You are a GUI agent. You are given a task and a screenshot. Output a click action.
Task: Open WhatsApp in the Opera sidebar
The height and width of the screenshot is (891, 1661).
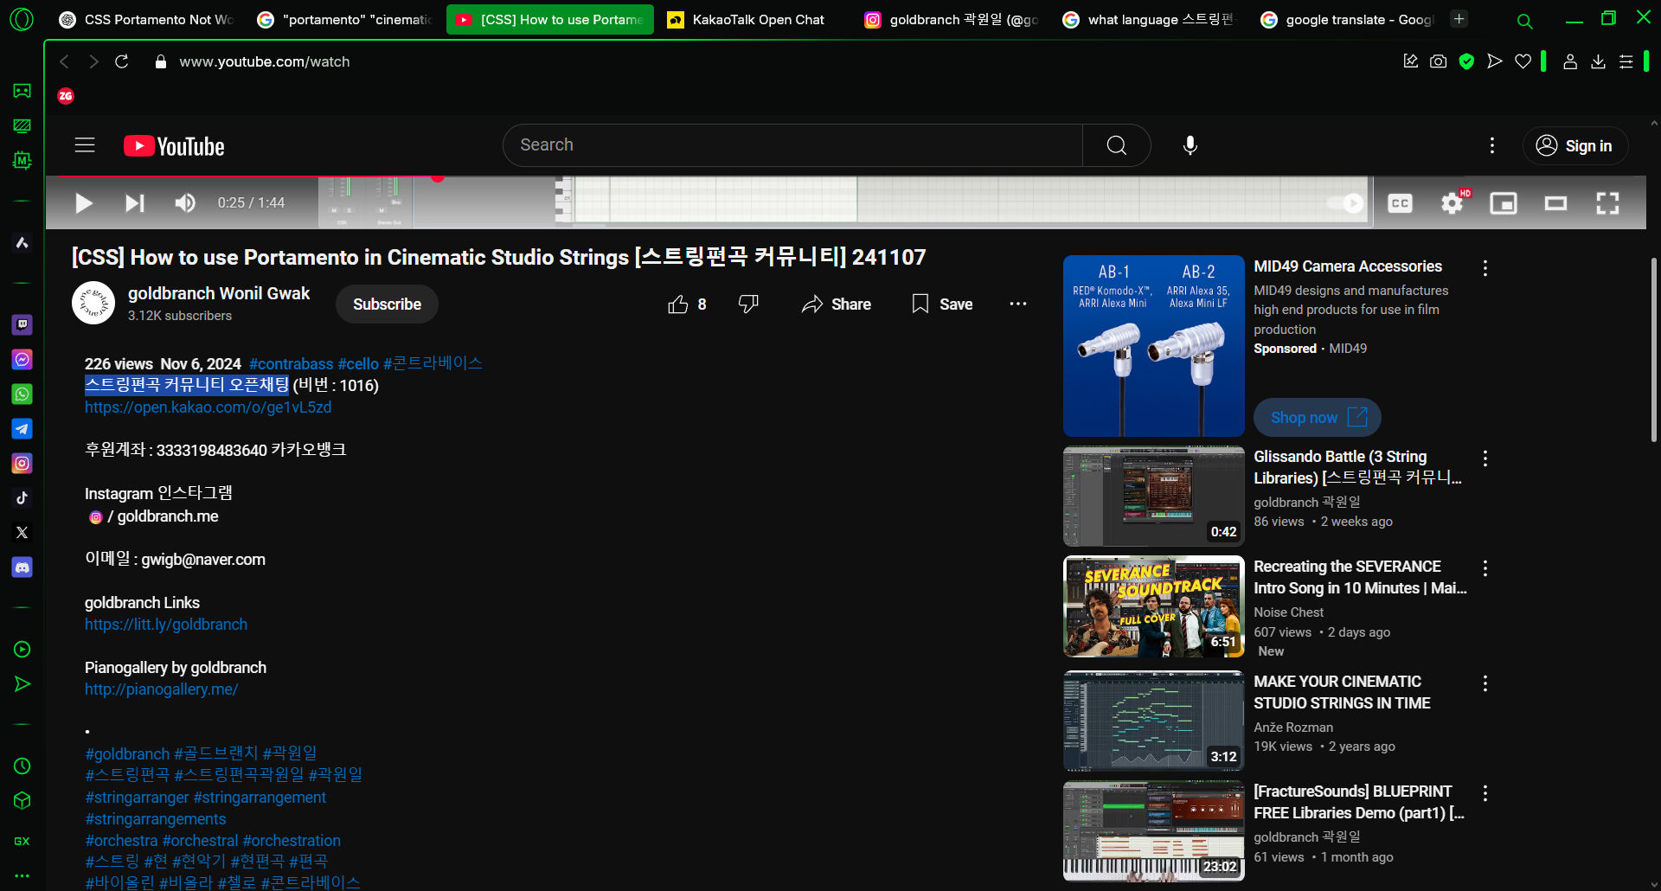pyautogui.click(x=22, y=394)
